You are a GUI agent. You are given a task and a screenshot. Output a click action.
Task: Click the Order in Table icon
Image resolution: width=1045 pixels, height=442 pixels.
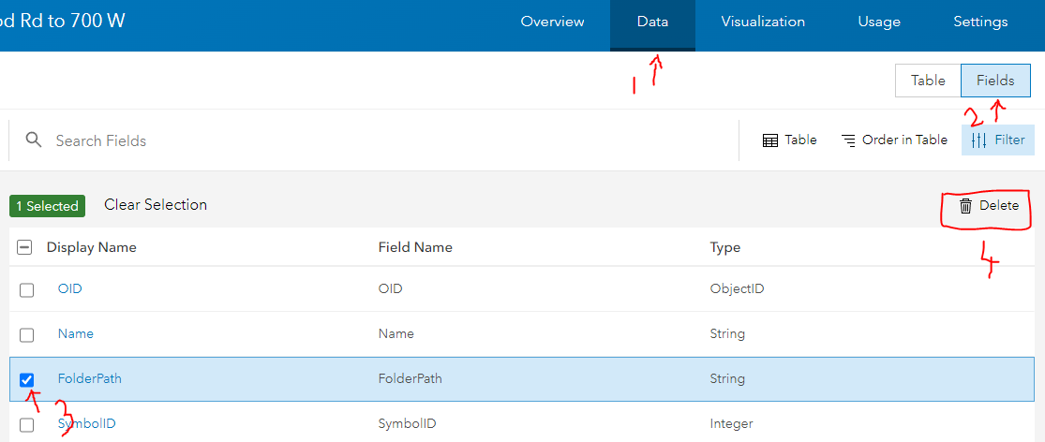pyautogui.click(x=848, y=140)
